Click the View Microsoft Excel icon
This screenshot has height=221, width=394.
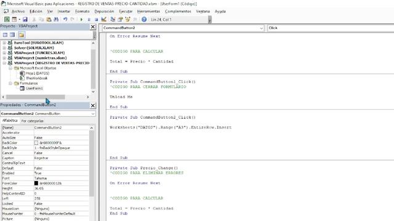7,19
